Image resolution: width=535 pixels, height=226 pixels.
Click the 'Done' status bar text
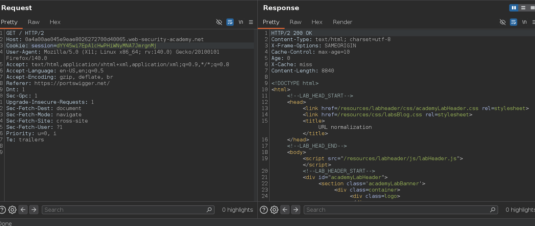coord(6,223)
